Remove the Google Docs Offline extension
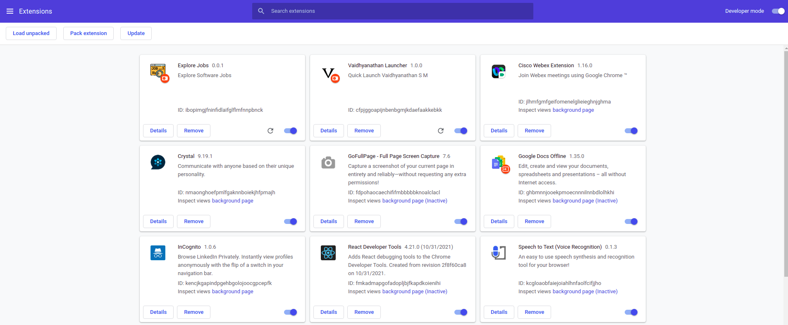The image size is (788, 325). click(534, 221)
